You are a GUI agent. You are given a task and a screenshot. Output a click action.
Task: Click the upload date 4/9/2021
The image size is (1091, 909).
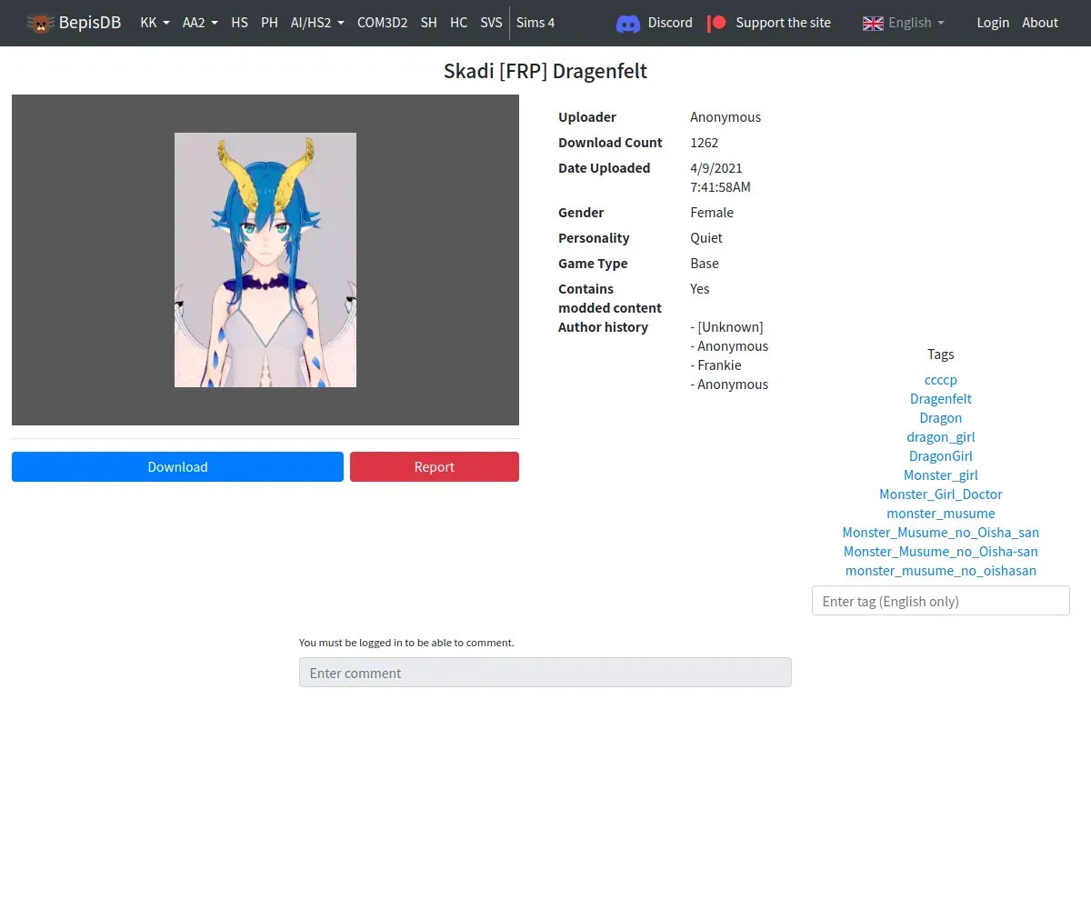coord(716,168)
